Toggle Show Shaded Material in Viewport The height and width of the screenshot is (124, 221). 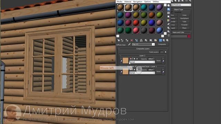click(x=155, y=40)
